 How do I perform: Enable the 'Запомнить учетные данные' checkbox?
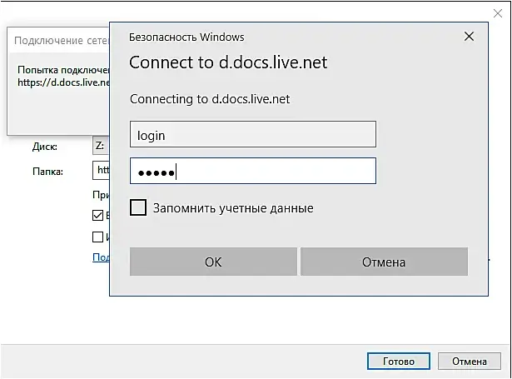[x=138, y=207]
